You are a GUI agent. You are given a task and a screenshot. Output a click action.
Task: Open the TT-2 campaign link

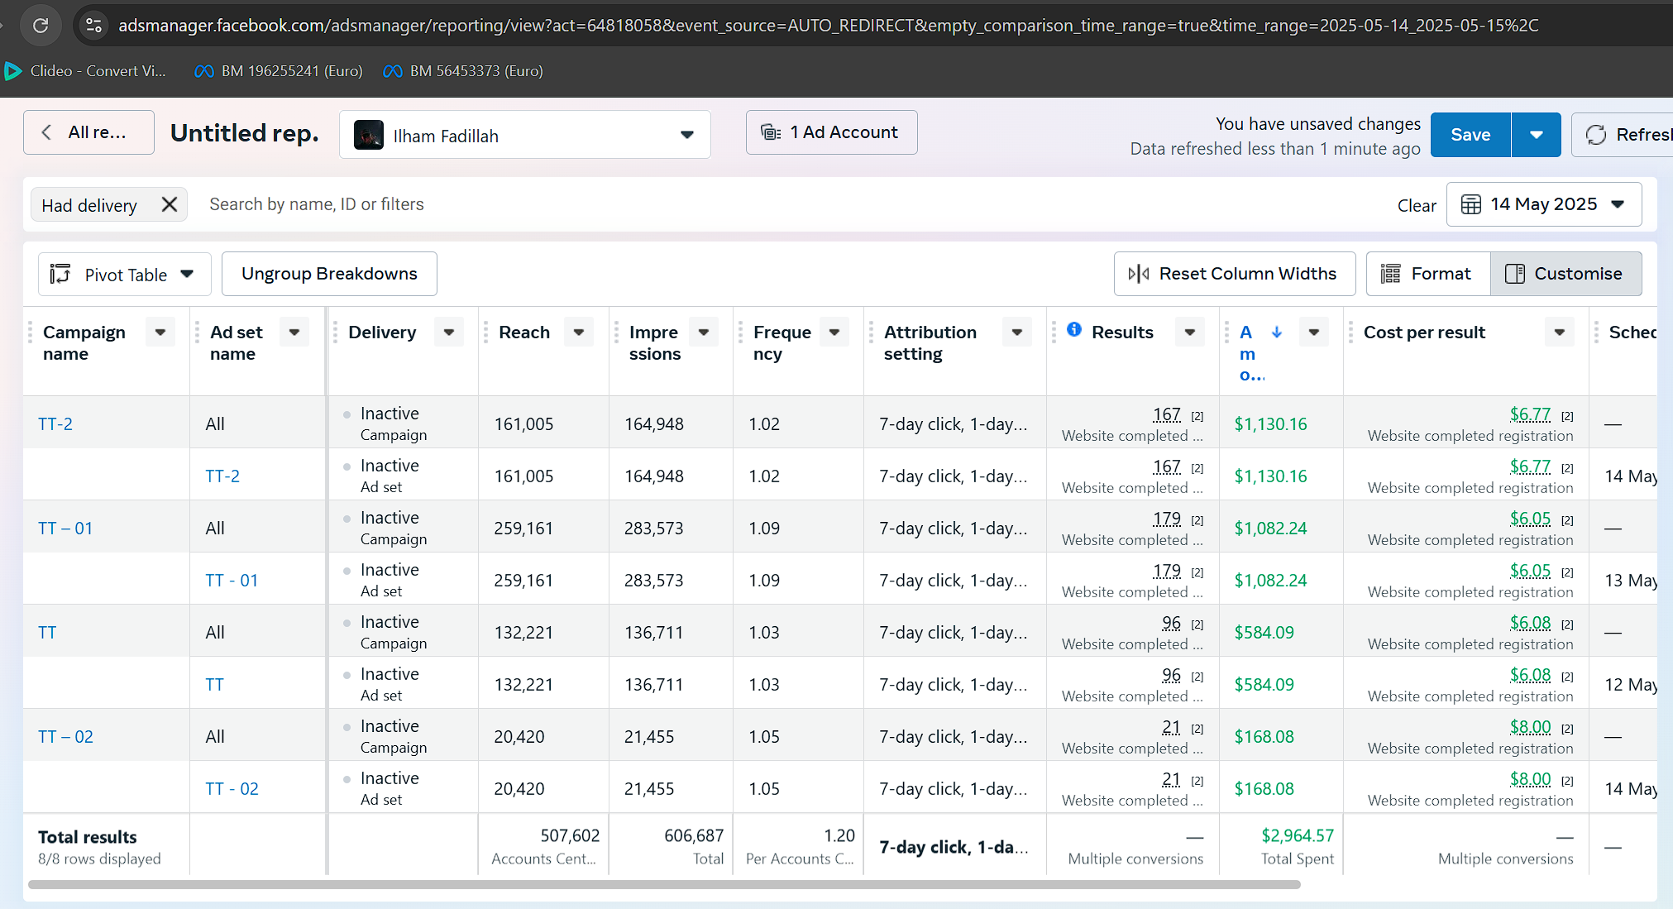point(55,424)
